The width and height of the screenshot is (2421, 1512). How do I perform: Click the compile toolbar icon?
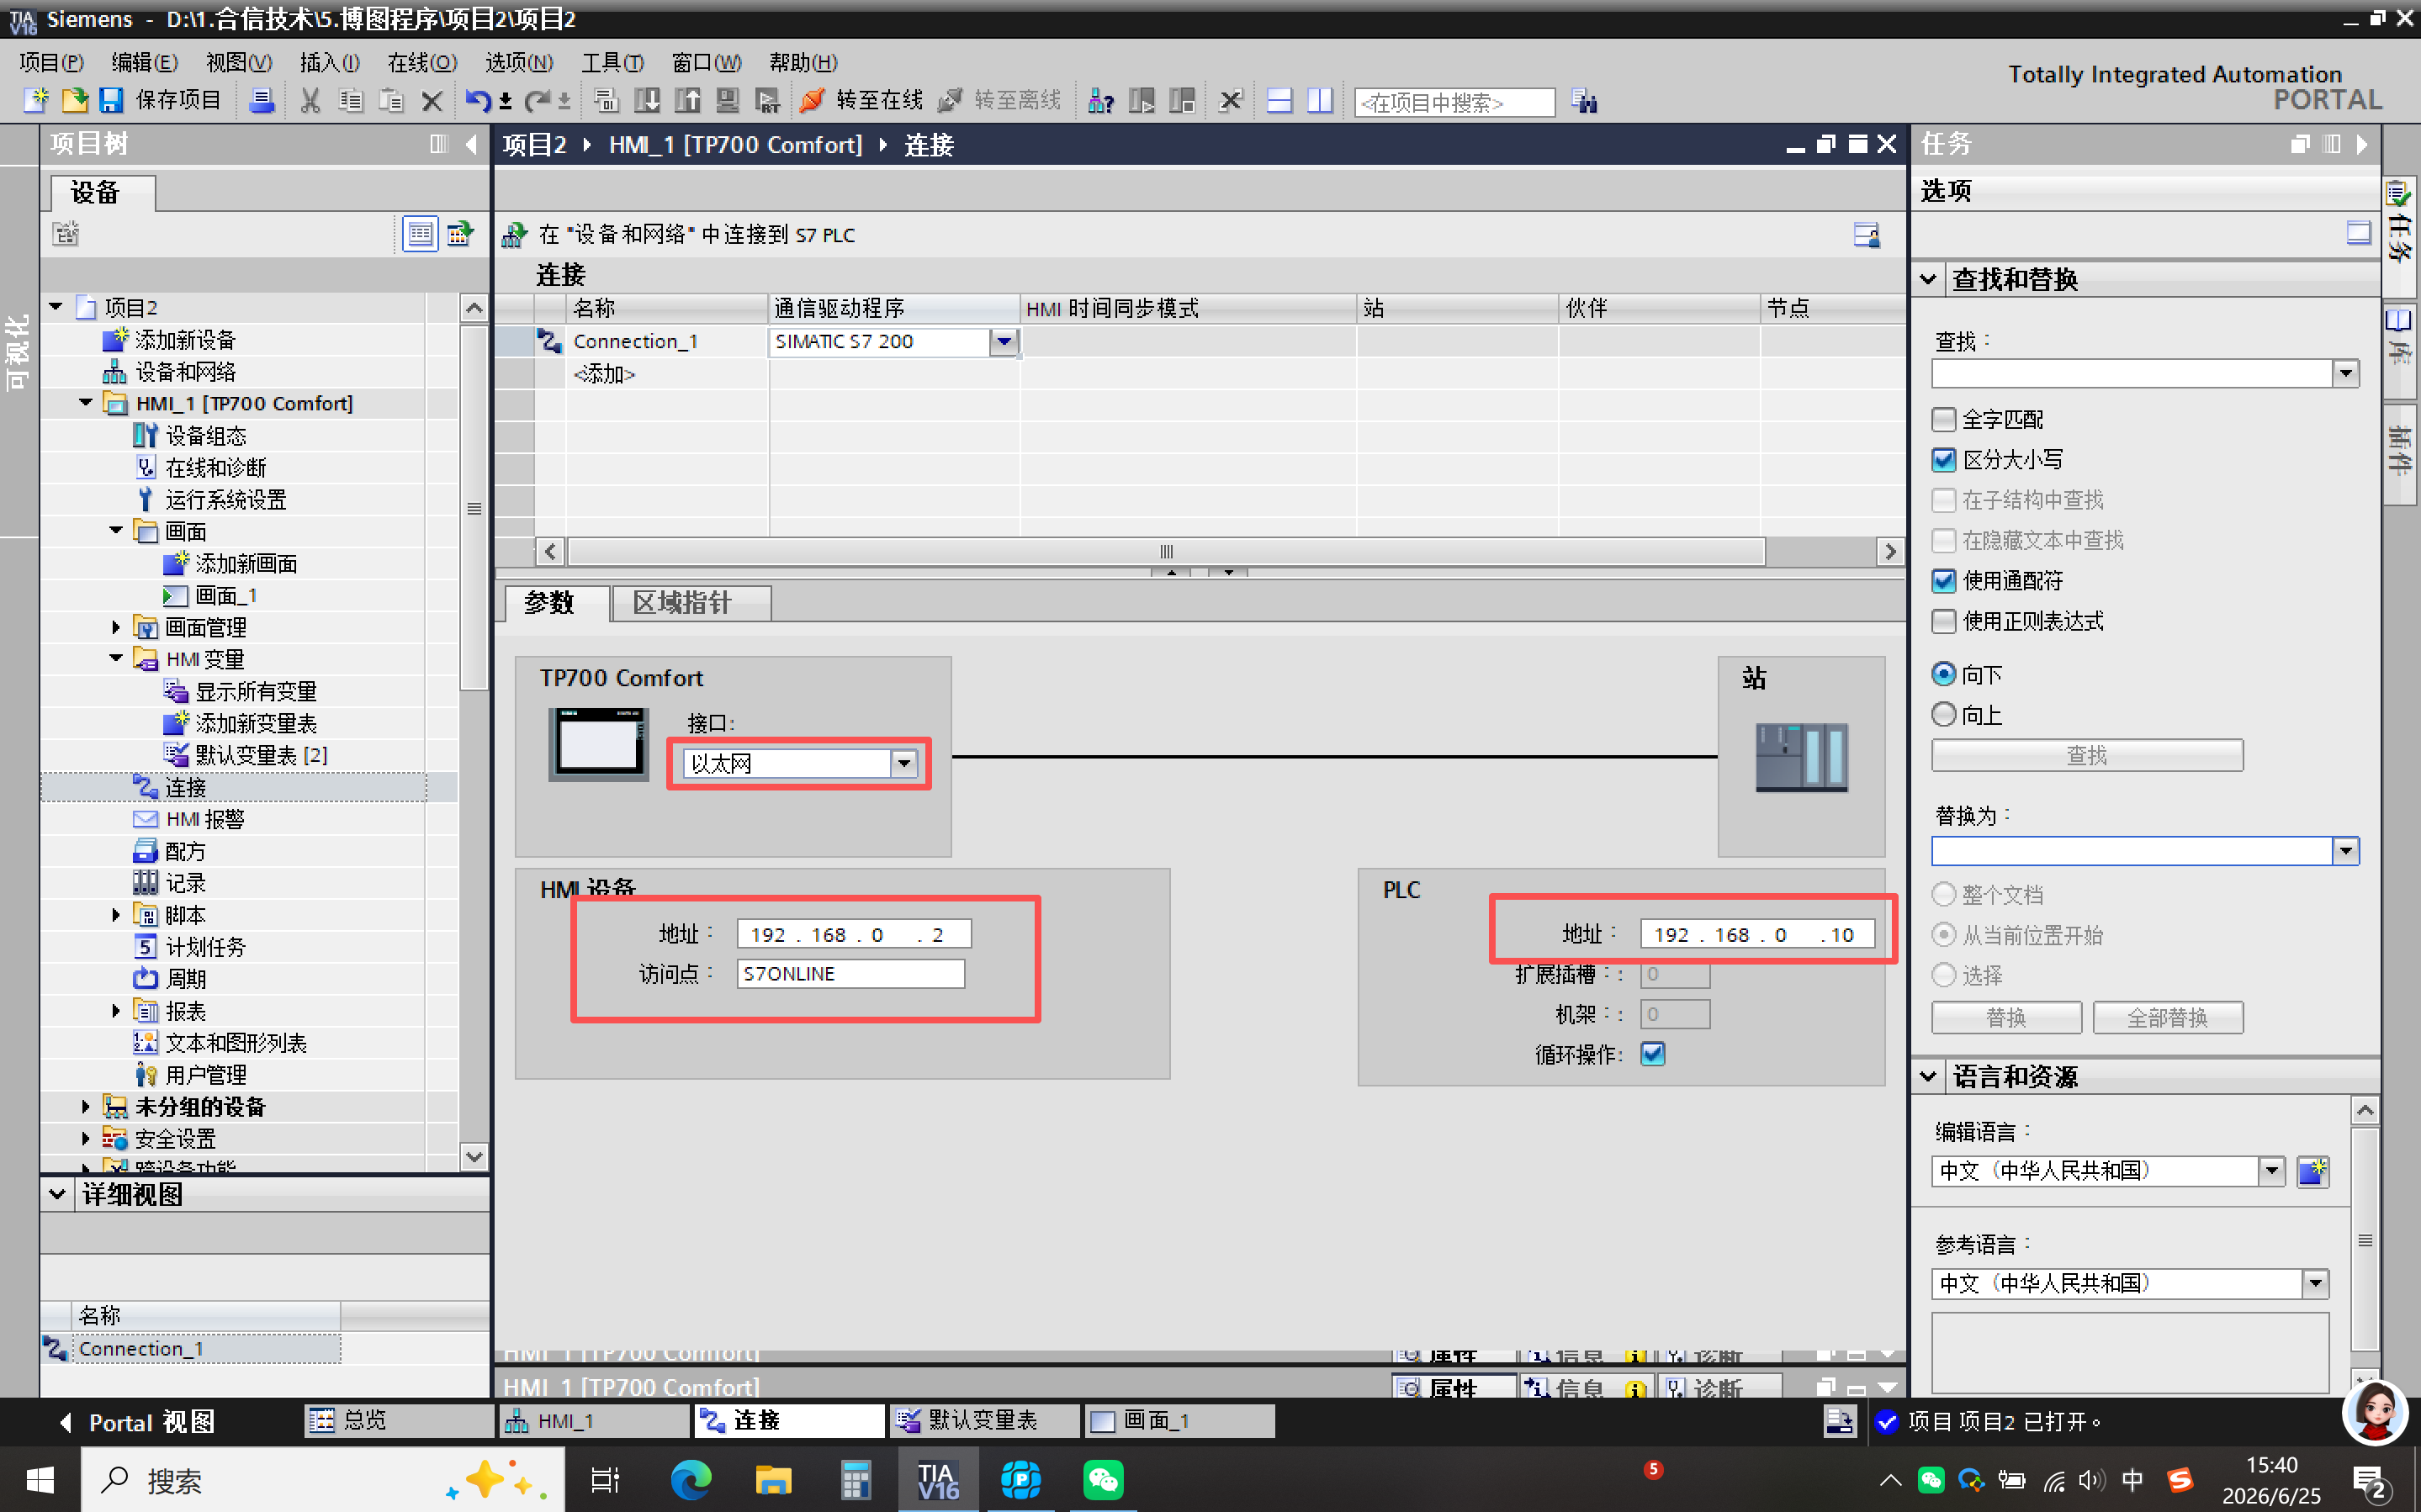(x=606, y=100)
